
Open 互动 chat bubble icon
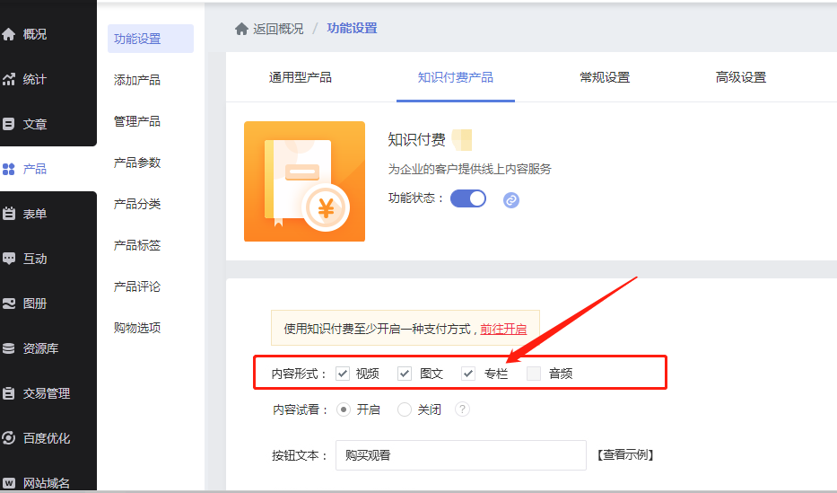click(x=9, y=259)
